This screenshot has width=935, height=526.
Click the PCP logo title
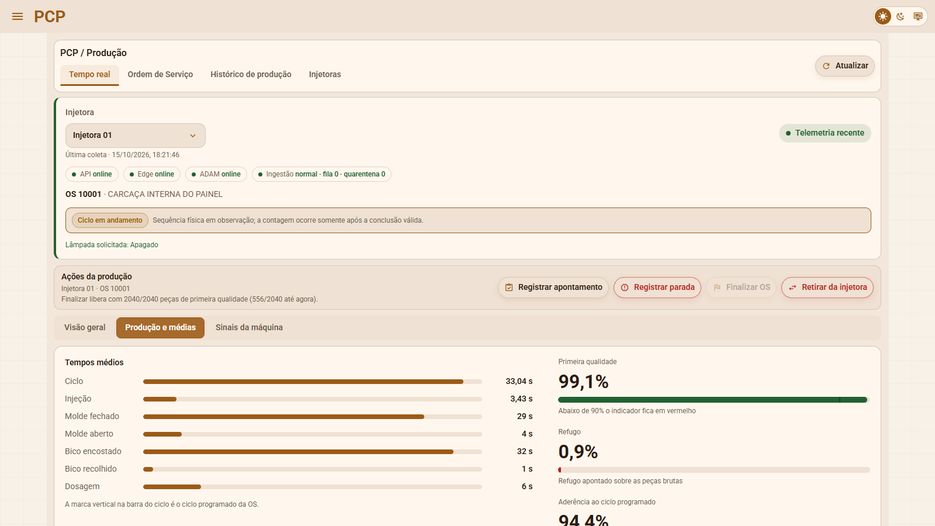(x=50, y=16)
